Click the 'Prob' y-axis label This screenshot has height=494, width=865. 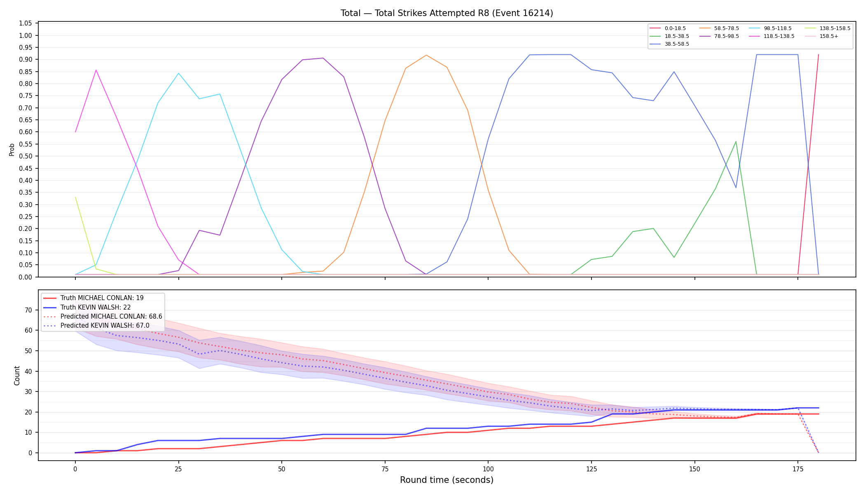[x=12, y=149]
